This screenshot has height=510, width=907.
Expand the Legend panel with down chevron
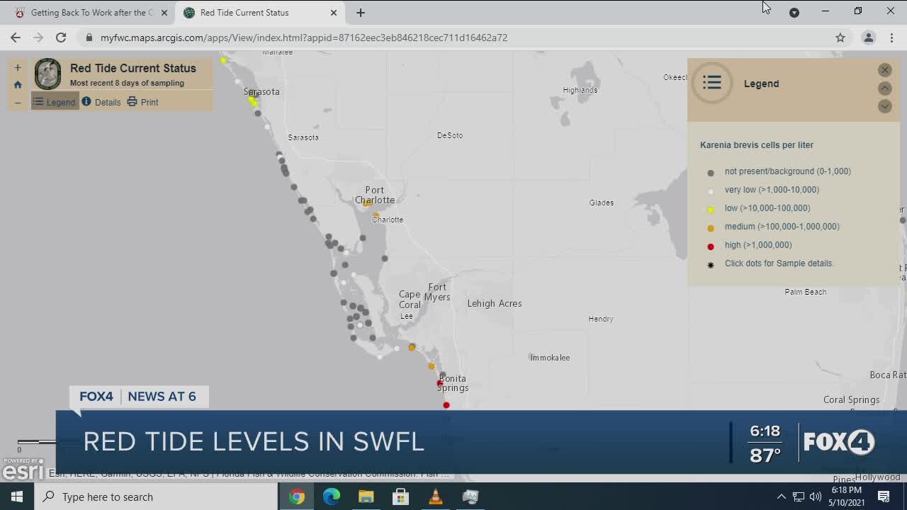[x=884, y=106]
